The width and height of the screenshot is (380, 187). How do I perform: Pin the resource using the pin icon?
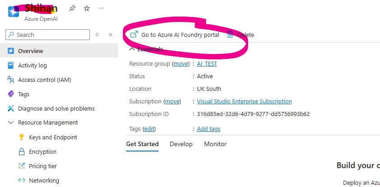tap(72, 9)
